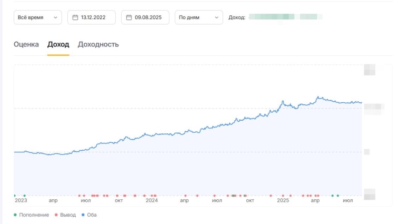The image size is (399, 224).
Task: Toggle the Вывод series in the legend
Action: coord(65,215)
